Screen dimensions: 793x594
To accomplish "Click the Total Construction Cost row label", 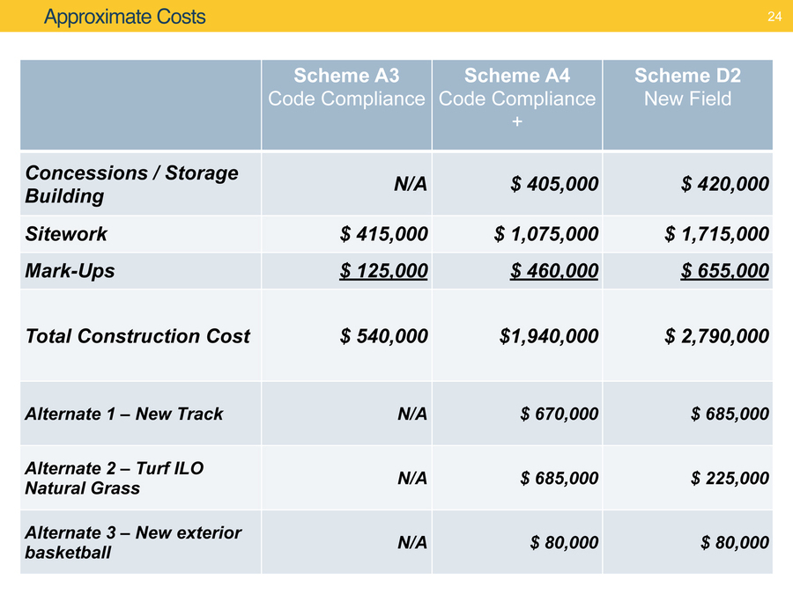I will tap(137, 336).
